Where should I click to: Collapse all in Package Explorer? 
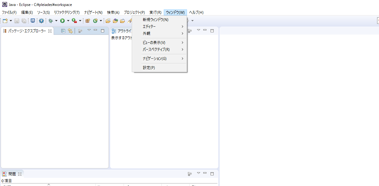pyautogui.click(x=63, y=31)
